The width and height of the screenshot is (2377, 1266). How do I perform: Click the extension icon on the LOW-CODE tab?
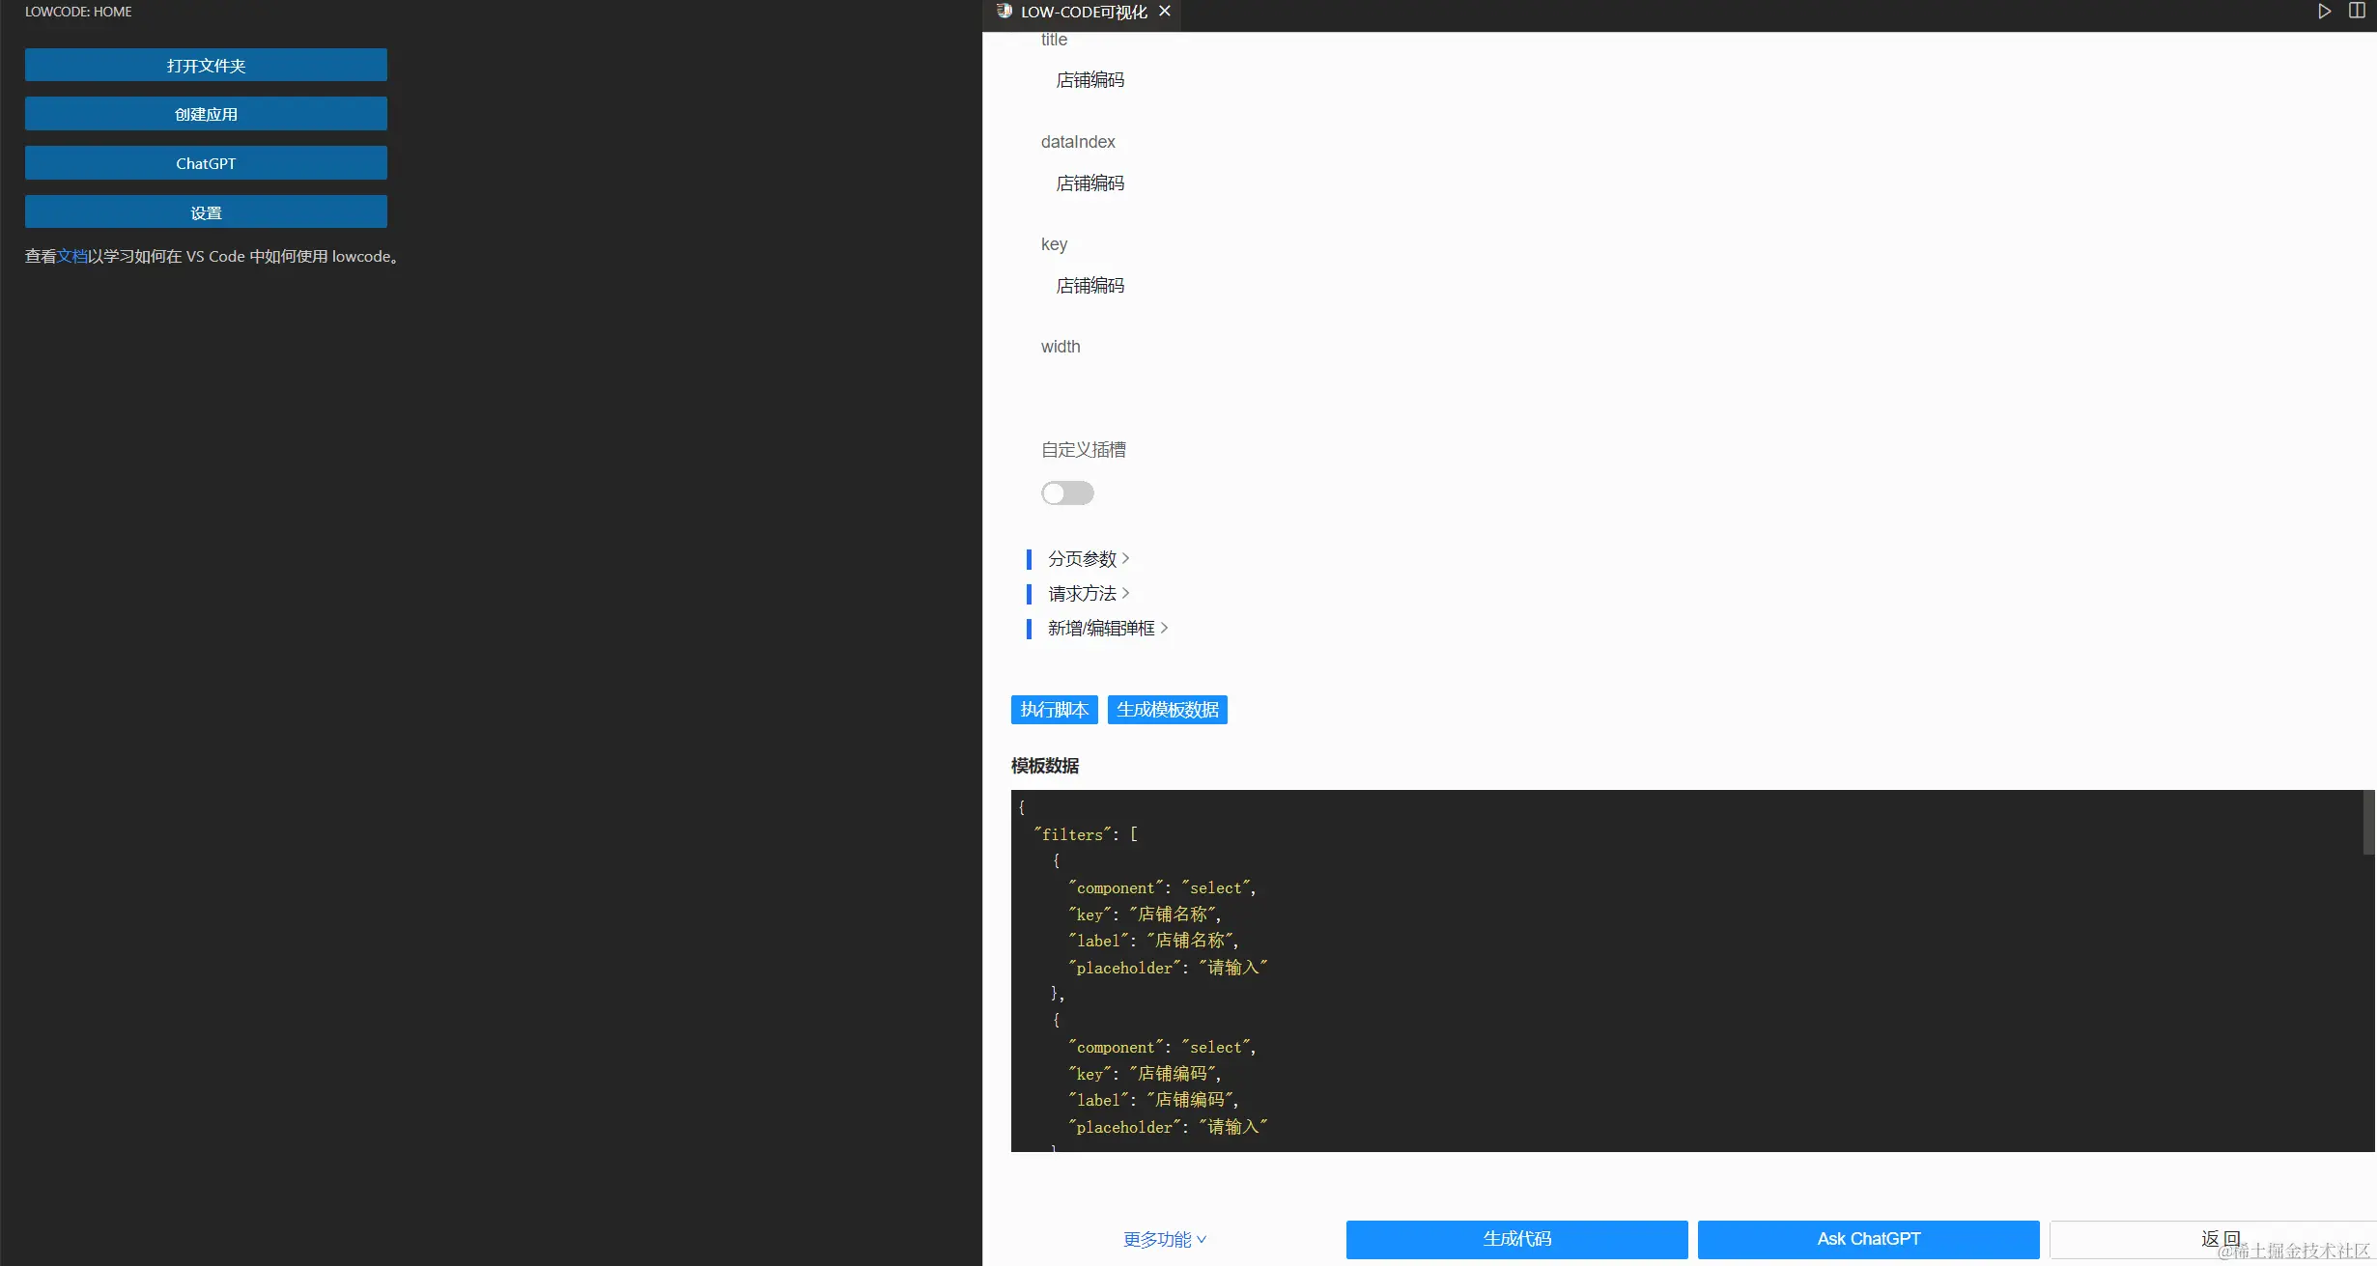click(1005, 12)
